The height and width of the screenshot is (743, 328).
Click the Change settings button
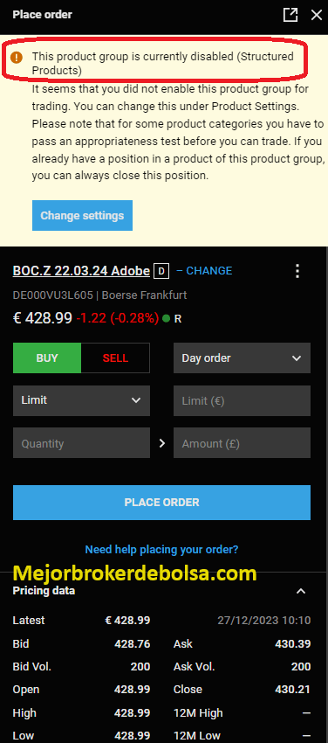82,216
